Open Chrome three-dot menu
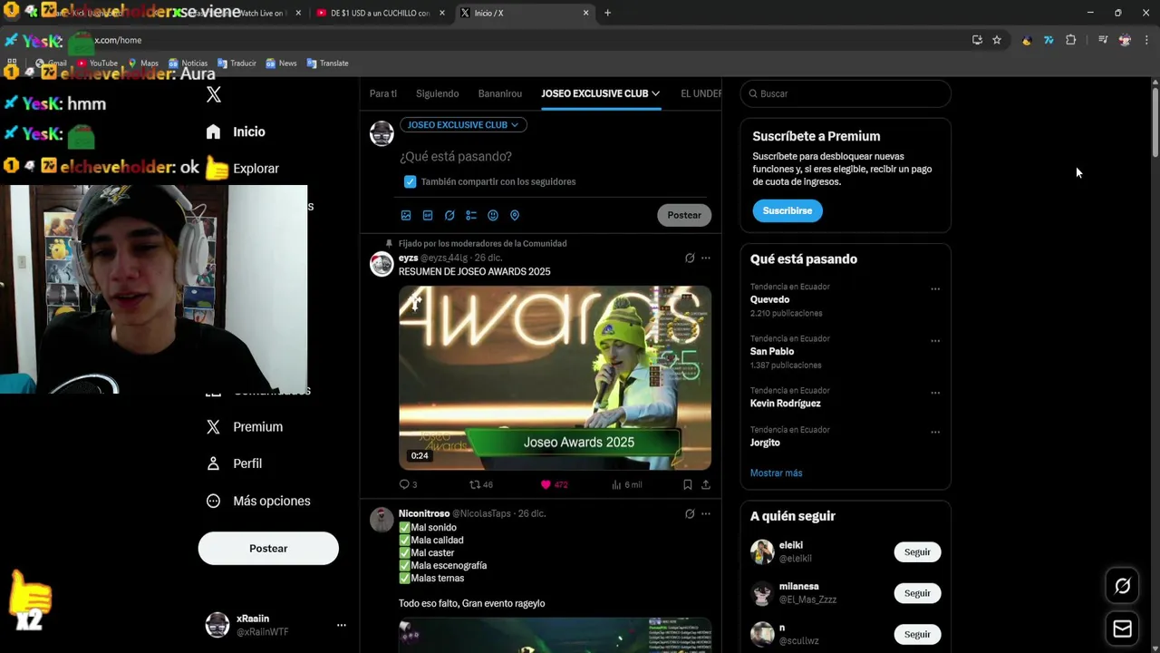Image resolution: width=1160 pixels, height=653 pixels. pyautogui.click(x=1146, y=40)
